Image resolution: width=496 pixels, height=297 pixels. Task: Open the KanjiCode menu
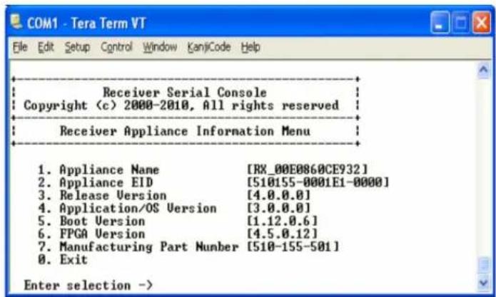pyautogui.click(x=209, y=47)
